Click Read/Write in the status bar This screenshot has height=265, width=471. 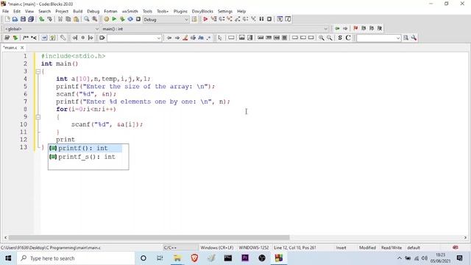click(x=392, y=247)
